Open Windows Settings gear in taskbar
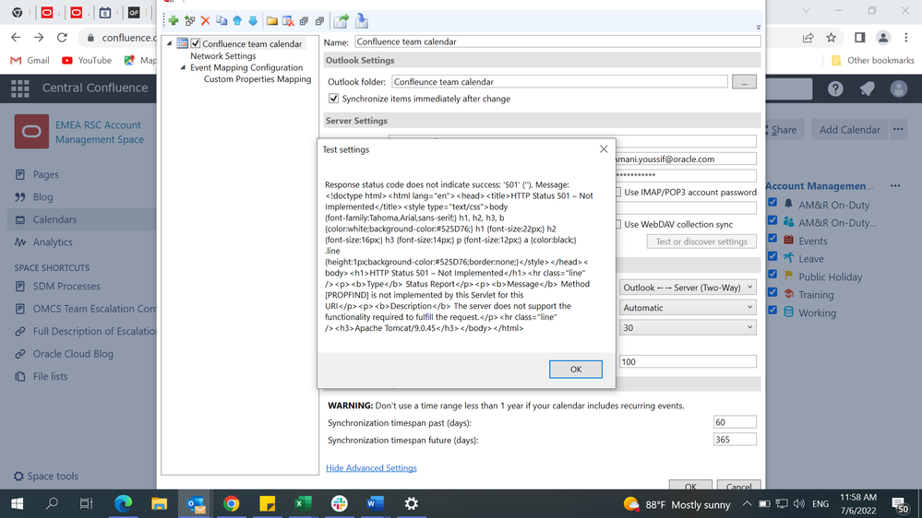 (411, 504)
